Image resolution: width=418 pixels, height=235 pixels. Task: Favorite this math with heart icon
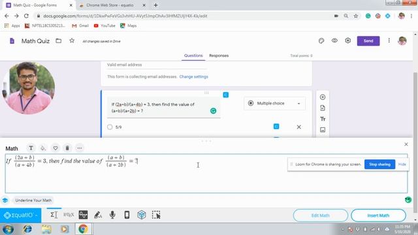(55, 148)
